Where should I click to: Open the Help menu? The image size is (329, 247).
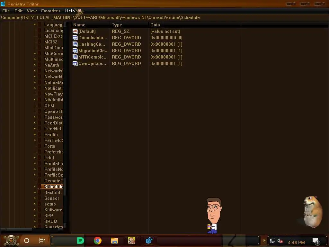(70, 11)
